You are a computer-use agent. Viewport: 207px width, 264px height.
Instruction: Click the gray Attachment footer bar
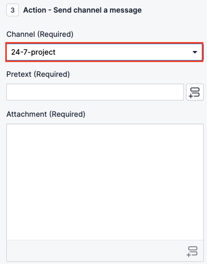click(105, 251)
